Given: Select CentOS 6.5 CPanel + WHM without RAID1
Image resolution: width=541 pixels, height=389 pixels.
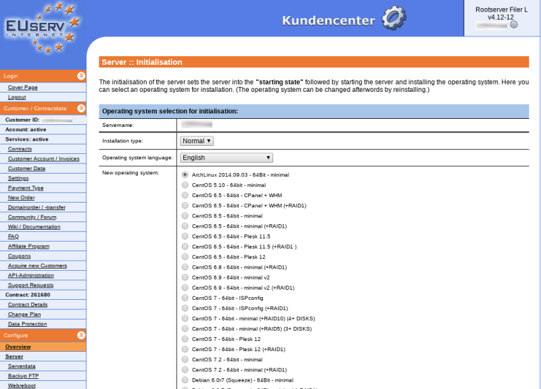Looking at the screenshot, I should pos(185,195).
